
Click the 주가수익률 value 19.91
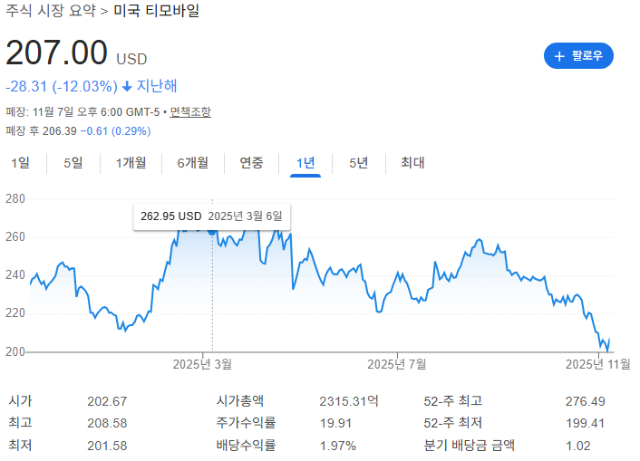[335, 423]
